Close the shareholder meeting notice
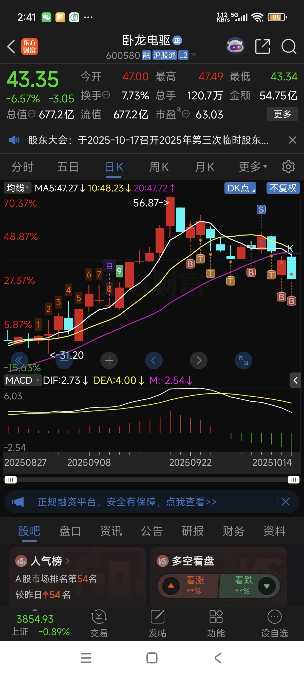The width and height of the screenshot is (304, 677). [x=292, y=140]
